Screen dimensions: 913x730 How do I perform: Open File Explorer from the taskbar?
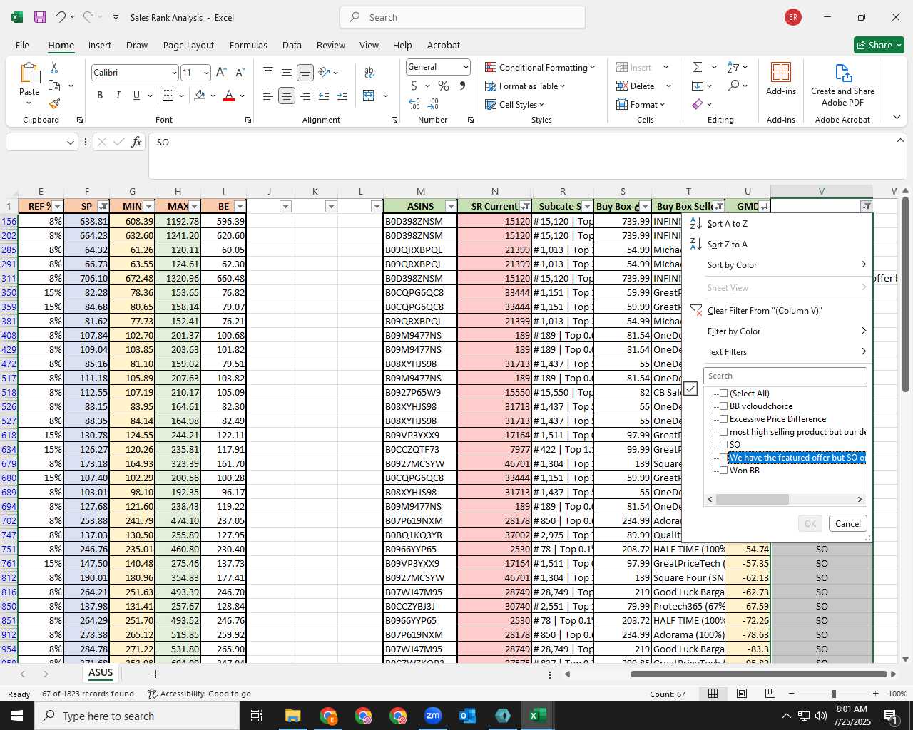pyautogui.click(x=293, y=716)
